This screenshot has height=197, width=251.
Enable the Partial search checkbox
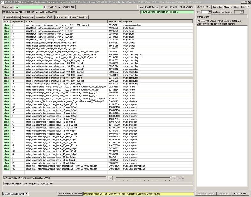coord(45,7)
